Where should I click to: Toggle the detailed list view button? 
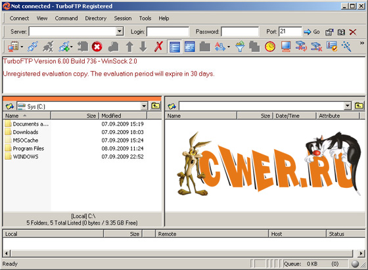175,47
